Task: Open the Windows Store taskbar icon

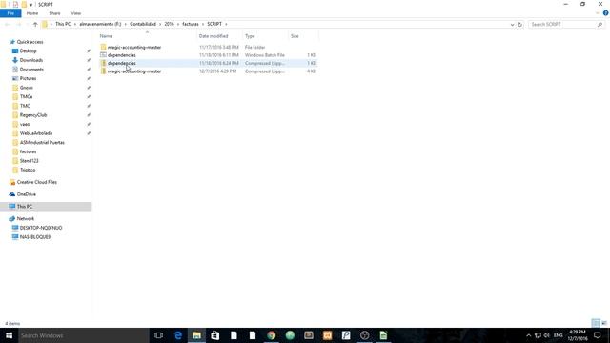Action: coord(215,335)
